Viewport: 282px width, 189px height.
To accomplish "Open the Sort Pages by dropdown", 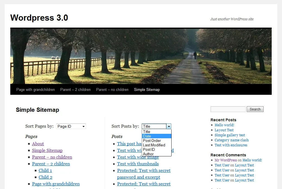I will tap(71, 126).
